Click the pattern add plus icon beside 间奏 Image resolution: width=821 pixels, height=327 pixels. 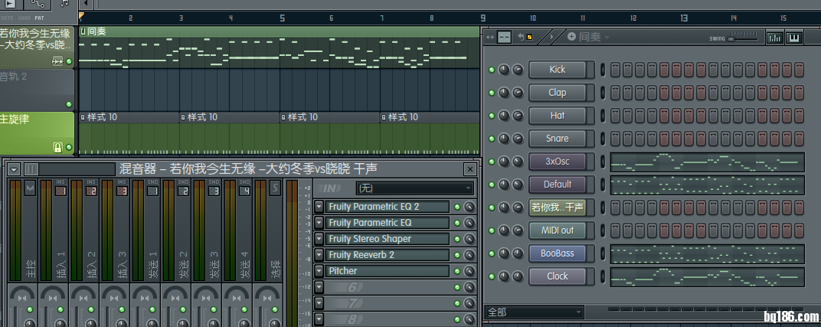click(x=571, y=37)
